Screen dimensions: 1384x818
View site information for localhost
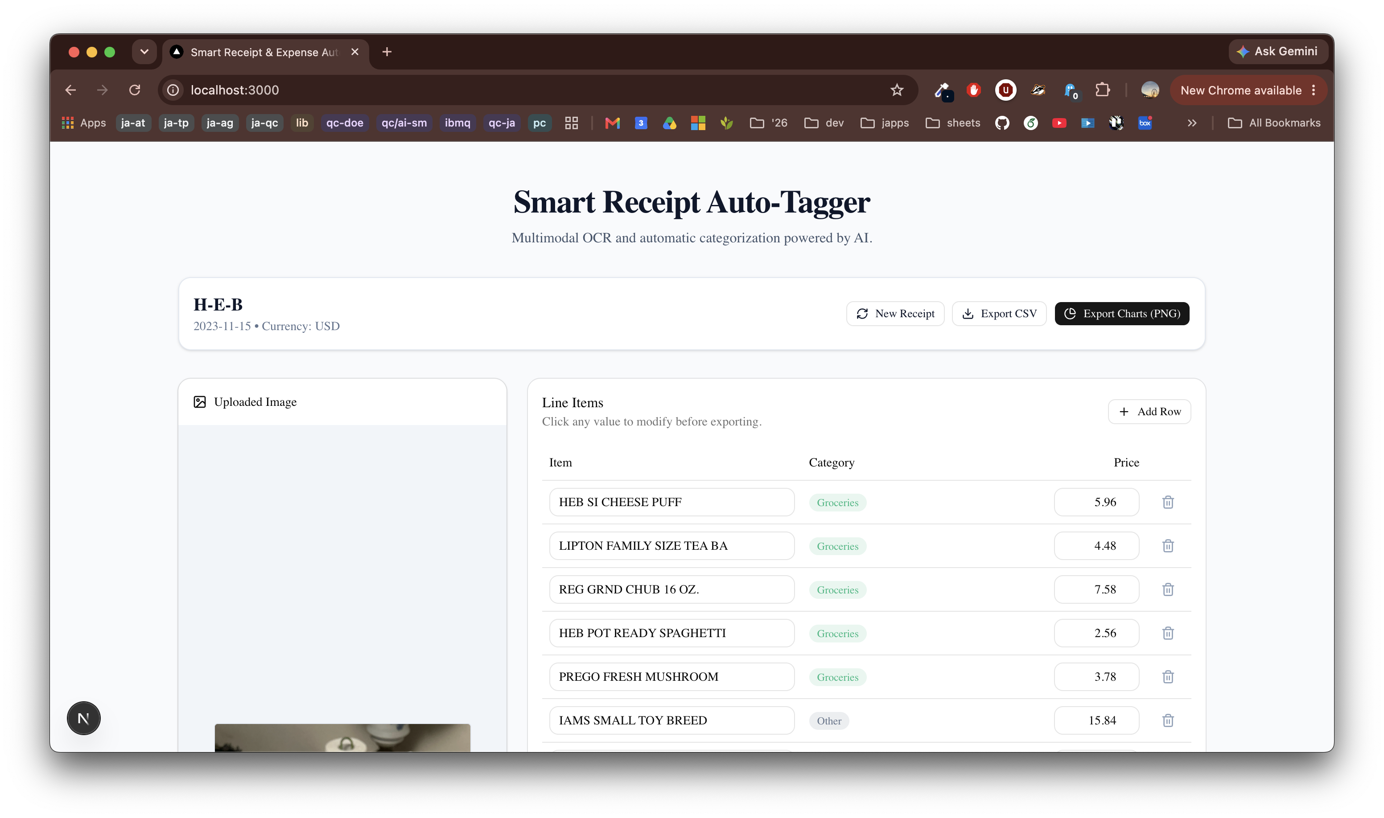pyautogui.click(x=173, y=90)
